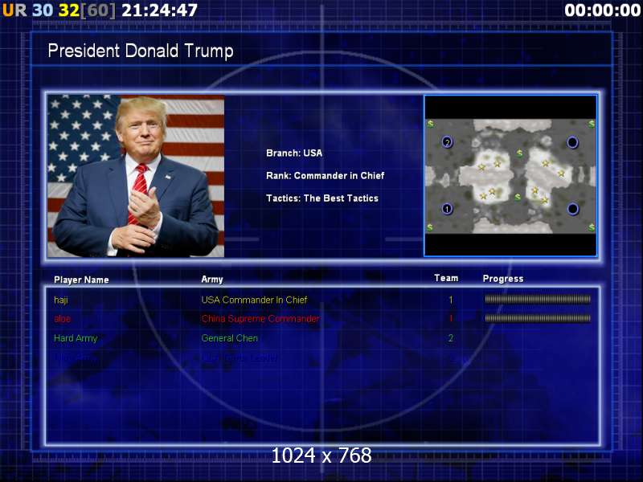
Task: Click the top-right corner supply dollar icon on minimap
Action: tap(592, 123)
